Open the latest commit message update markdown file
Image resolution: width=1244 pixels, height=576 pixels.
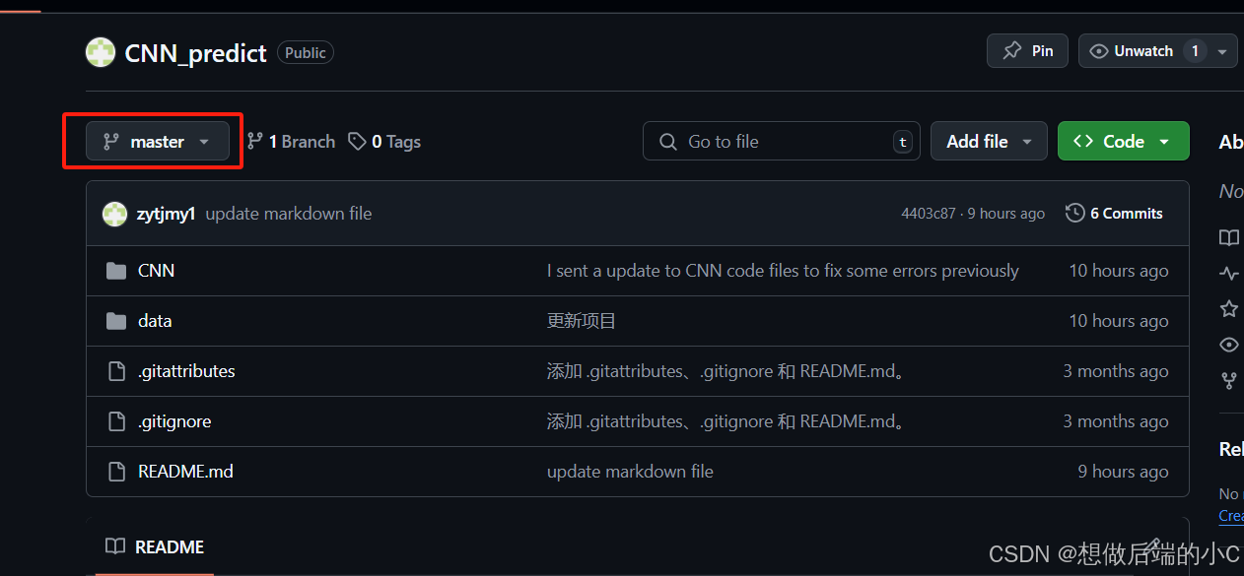tap(289, 214)
